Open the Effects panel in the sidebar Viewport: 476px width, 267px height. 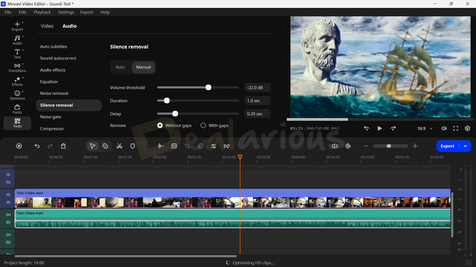(17, 81)
